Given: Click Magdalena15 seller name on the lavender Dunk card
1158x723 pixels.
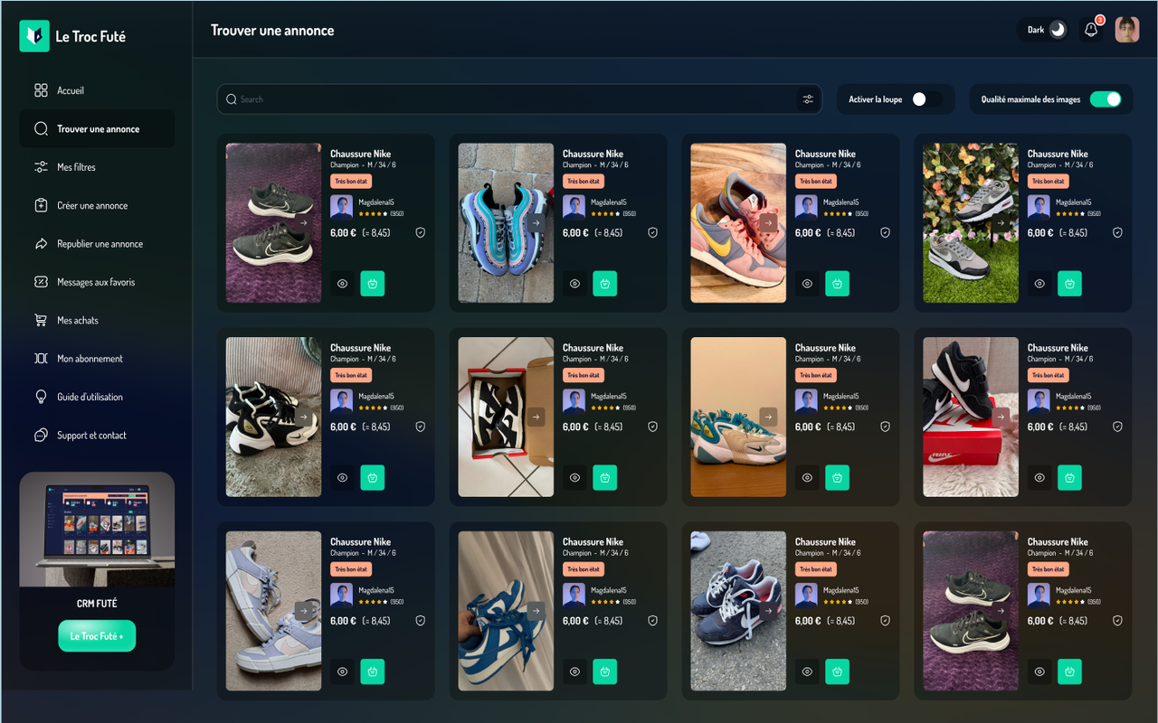Looking at the screenshot, I should pos(377,590).
